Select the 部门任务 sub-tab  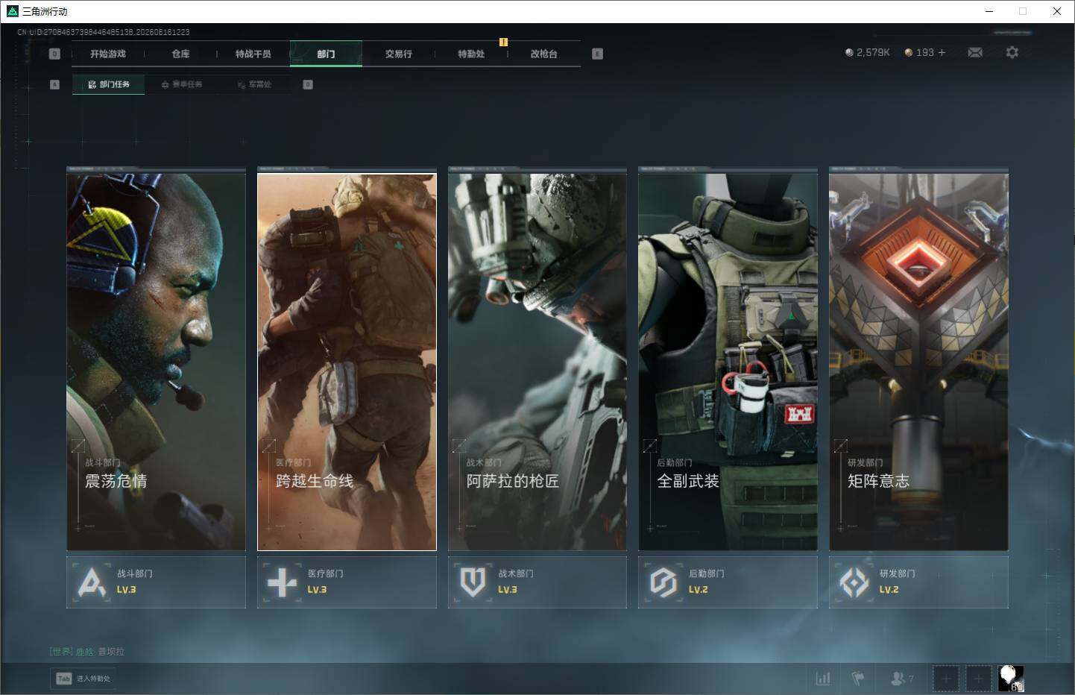109,84
